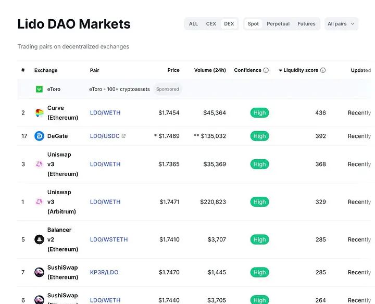Click the Balancer v2 (Ethereum) exchange name
The height and width of the screenshot is (304, 375).
click(63, 239)
